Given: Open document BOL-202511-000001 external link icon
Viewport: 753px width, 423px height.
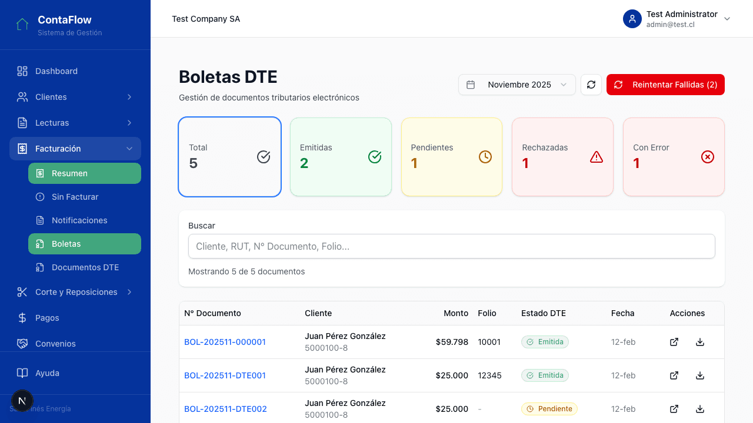Looking at the screenshot, I should (x=674, y=342).
